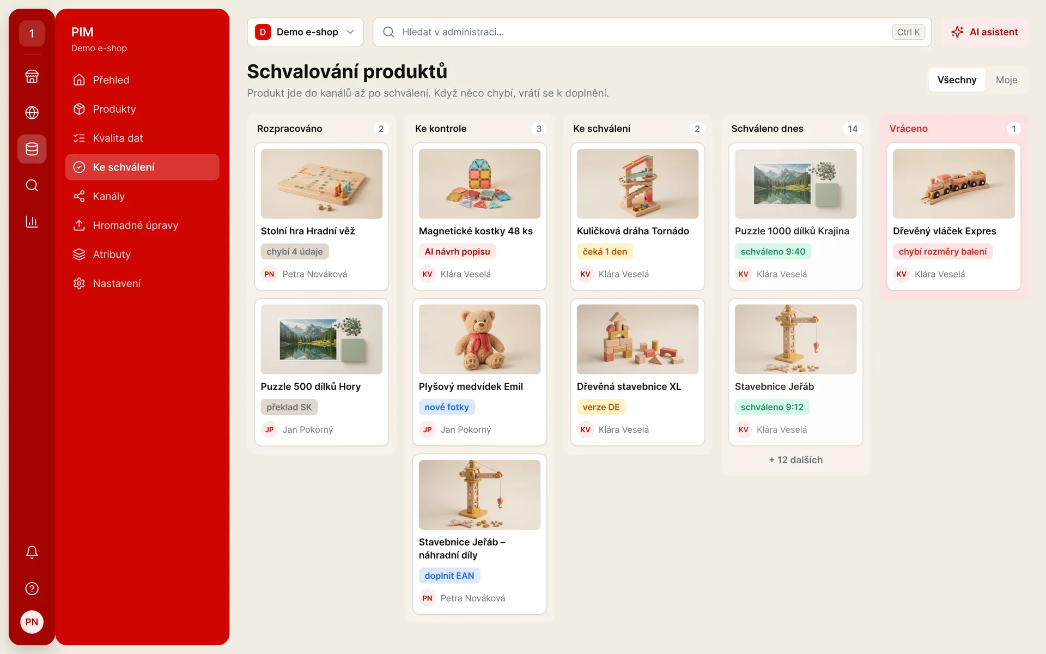Image resolution: width=1046 pixels, height=654 pixels.
Task: Open Kvalita dat in the sidebar
Action: [x=142, y=138]
